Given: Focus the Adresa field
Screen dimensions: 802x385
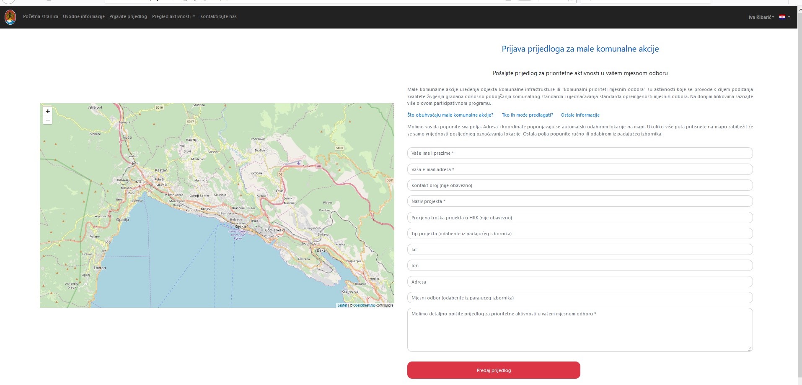Looking at the screenshot, I should [x=580, y=282].
